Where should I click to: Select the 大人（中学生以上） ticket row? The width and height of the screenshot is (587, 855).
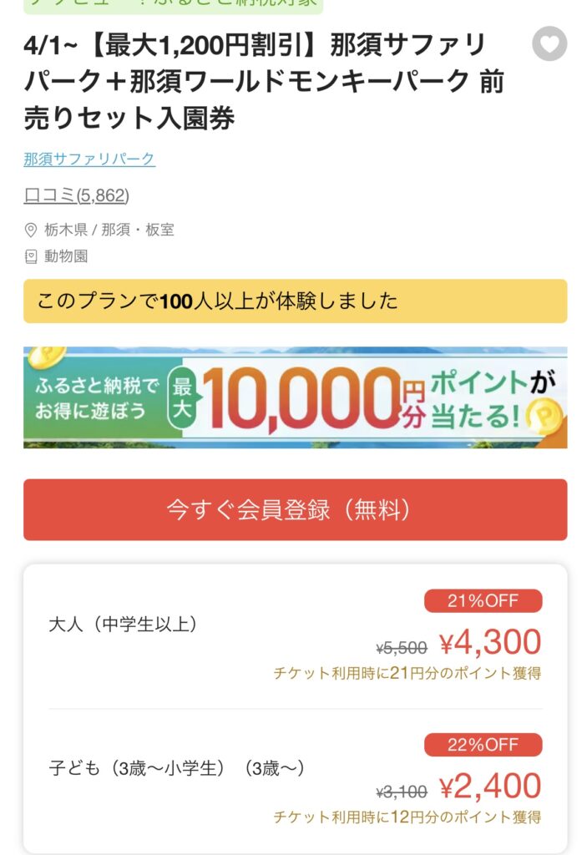[295, 636]
